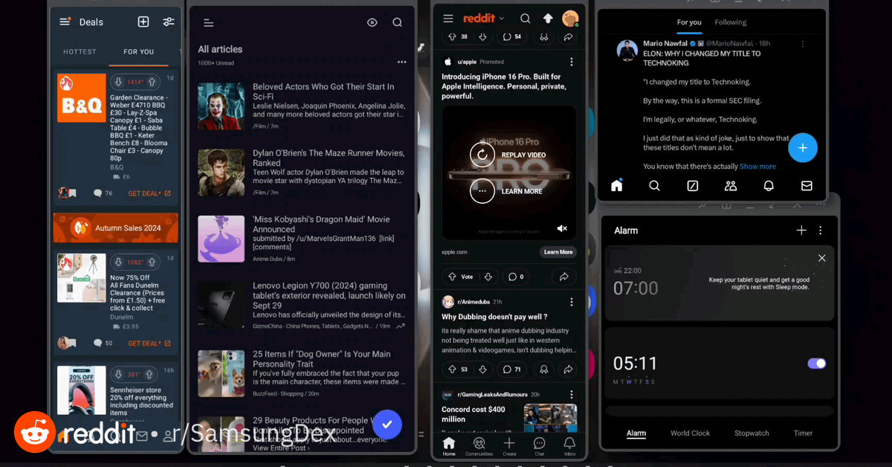The height and width of the screenshot is (467, 892).
Task: Vote down the Dunelm fans clearance deal
Action: pos(117,262)
